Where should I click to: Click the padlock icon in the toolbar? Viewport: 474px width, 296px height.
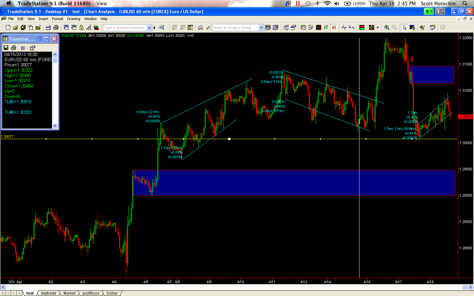81,28
